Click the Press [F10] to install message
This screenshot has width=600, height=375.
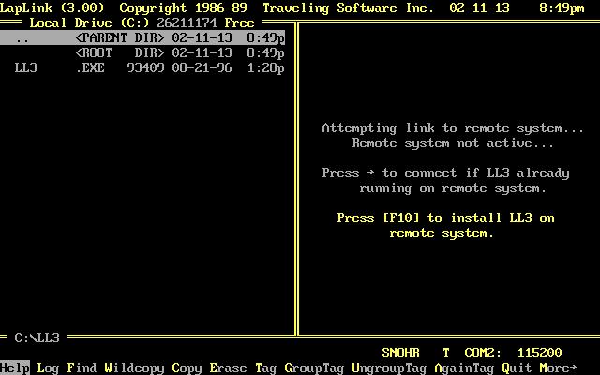pyautogui.click(x=445, y=225)
